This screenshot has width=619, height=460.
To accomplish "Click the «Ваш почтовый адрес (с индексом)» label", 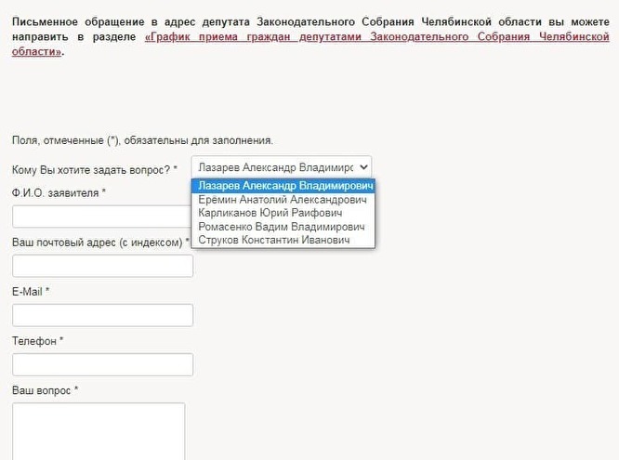I will pyautogui.click(x=99, y=242).
